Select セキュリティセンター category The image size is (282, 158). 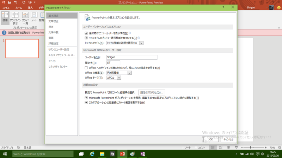tap(62, 67)
